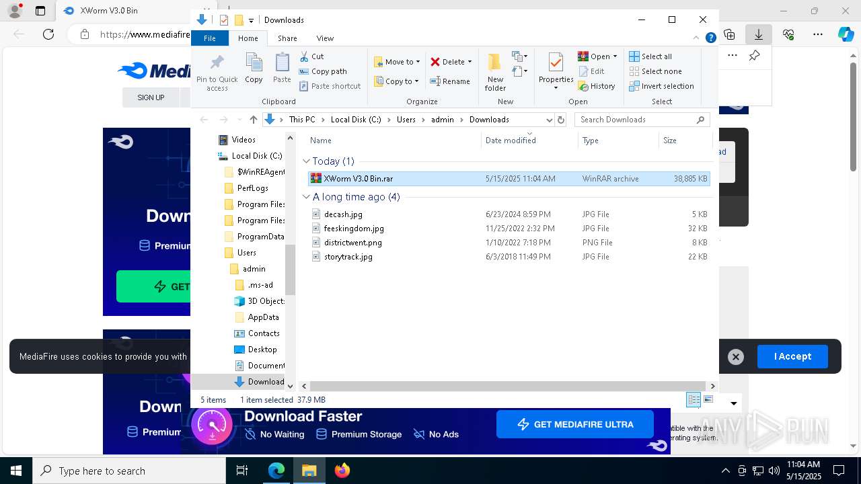Minimize the ribbon chevron

[x=696, y=38]
